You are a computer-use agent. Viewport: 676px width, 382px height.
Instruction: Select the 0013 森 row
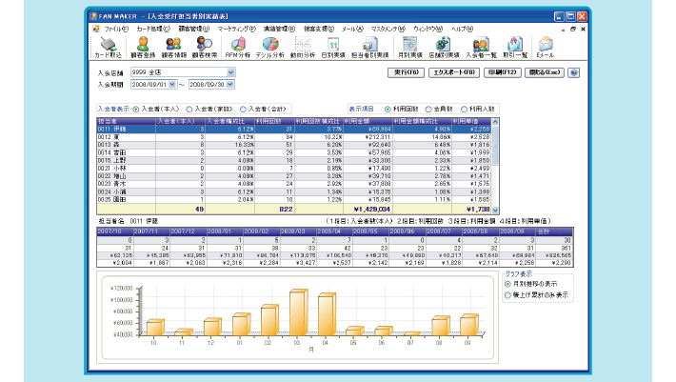pyautogui.click(x=294, y=145)
